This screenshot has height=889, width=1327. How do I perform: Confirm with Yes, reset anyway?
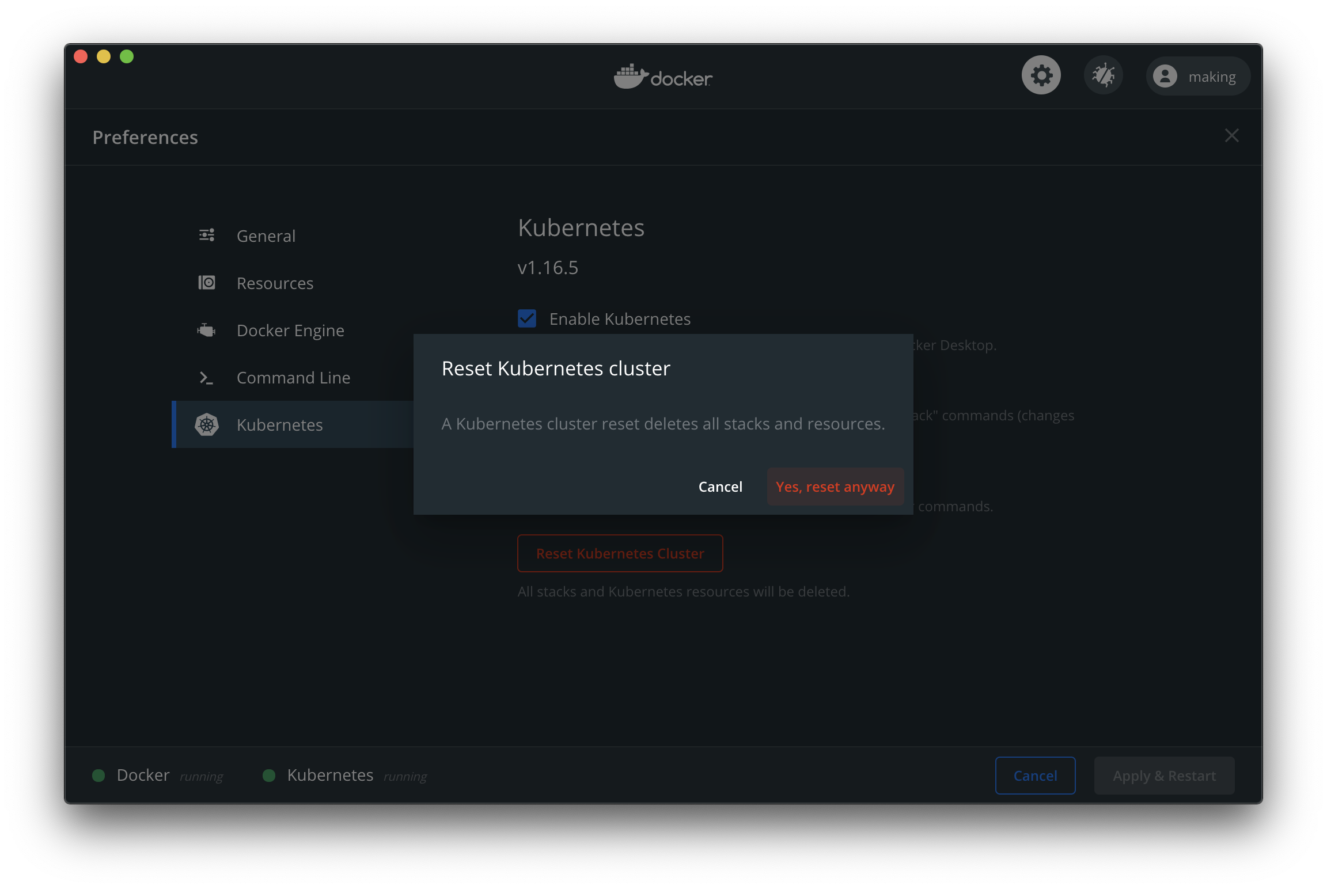coord(835,487)
